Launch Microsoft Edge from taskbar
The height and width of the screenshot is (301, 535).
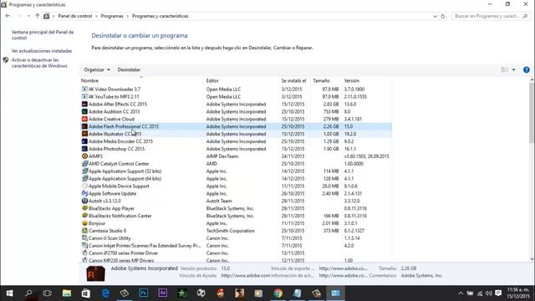[x=105, y=293]
